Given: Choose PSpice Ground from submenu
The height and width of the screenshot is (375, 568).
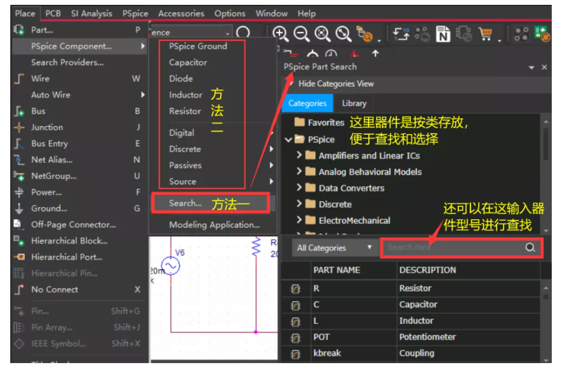Looking at the screenshot, I should point(198,47).
